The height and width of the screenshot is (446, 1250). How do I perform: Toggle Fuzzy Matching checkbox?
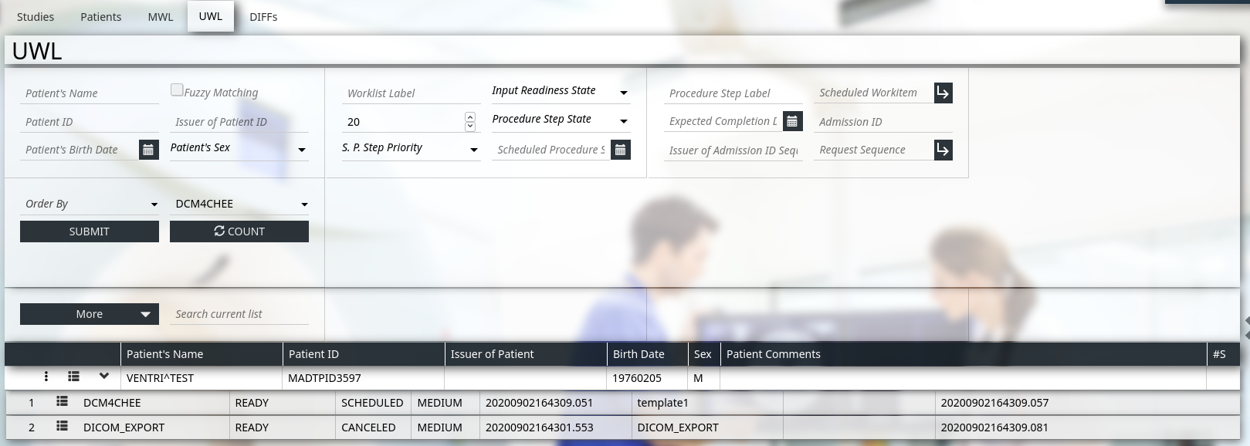177,90
